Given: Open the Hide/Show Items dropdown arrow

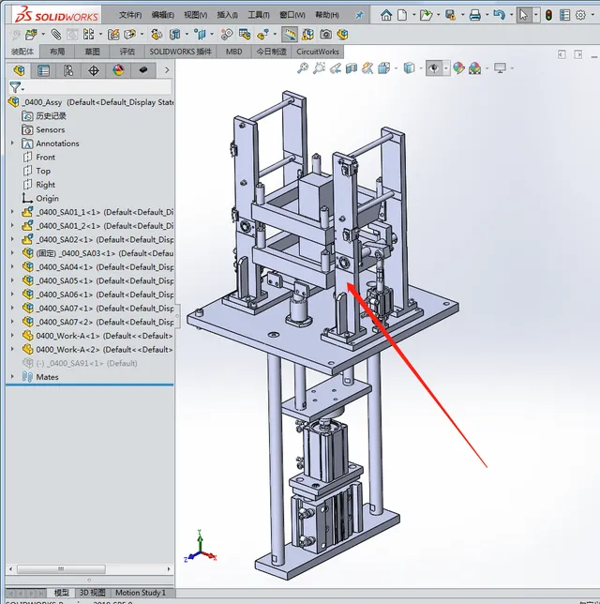Looking at the screenshot, I should coord(446,68).
